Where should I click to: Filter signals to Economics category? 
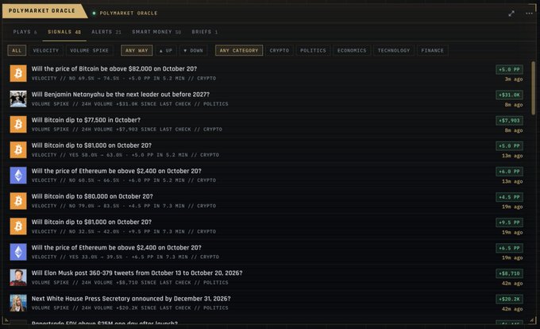[352, 51]
